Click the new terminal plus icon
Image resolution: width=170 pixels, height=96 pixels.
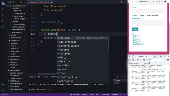[x=117, y=77]
